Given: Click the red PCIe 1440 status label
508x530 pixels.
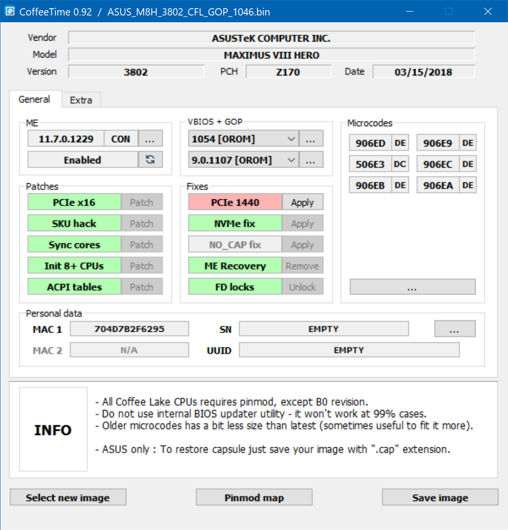Looking at the screenshot, I should [x=235, y=202].
